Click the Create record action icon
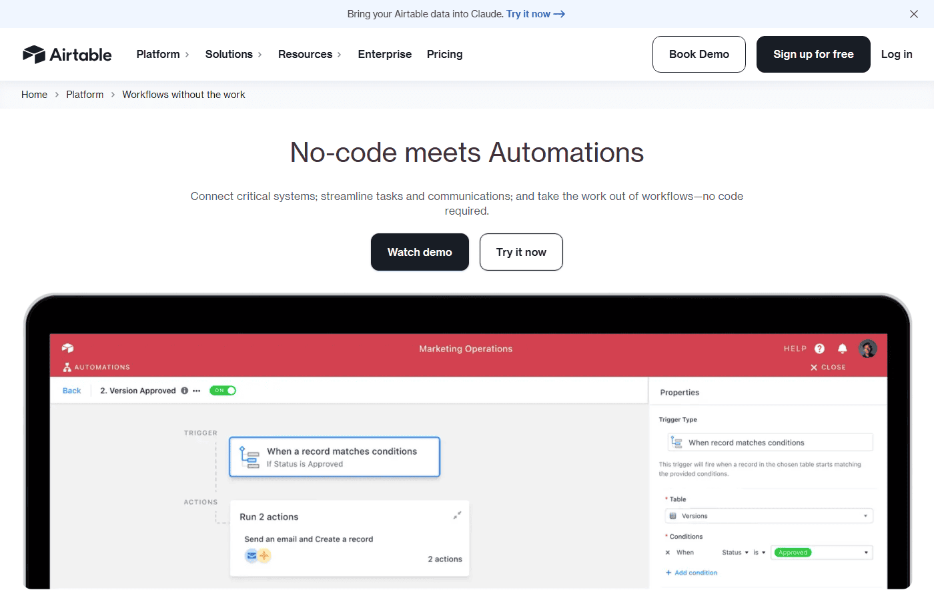This screenshot has width=934, height=600. tap(264, 555)
